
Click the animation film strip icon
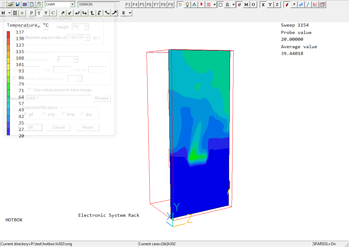(x=15, y=13)
